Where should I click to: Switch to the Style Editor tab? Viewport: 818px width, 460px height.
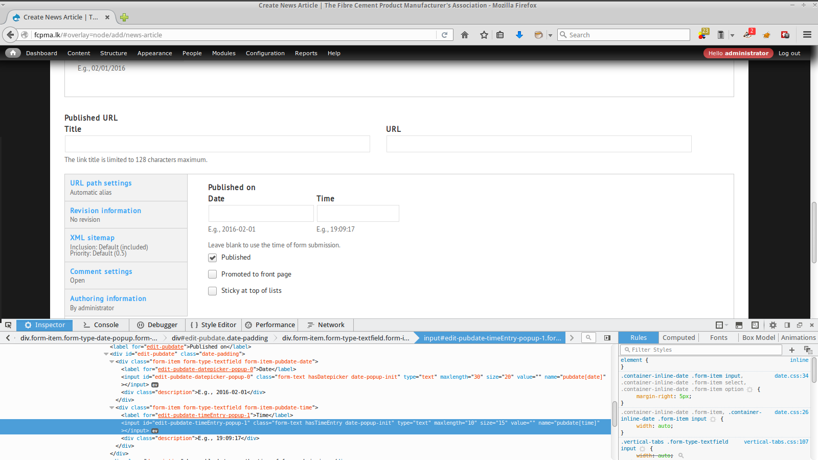(x=213, y=325)
